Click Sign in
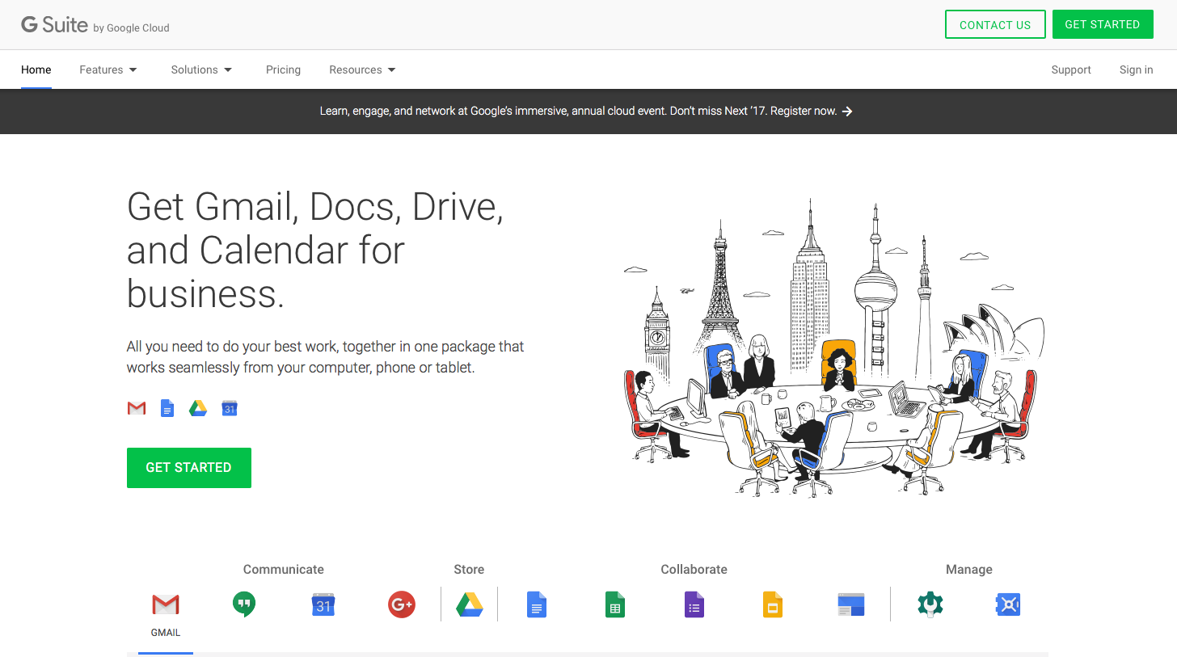Image resolution: width=1177 pixels, height=657 pixels. coord(1136,69)
